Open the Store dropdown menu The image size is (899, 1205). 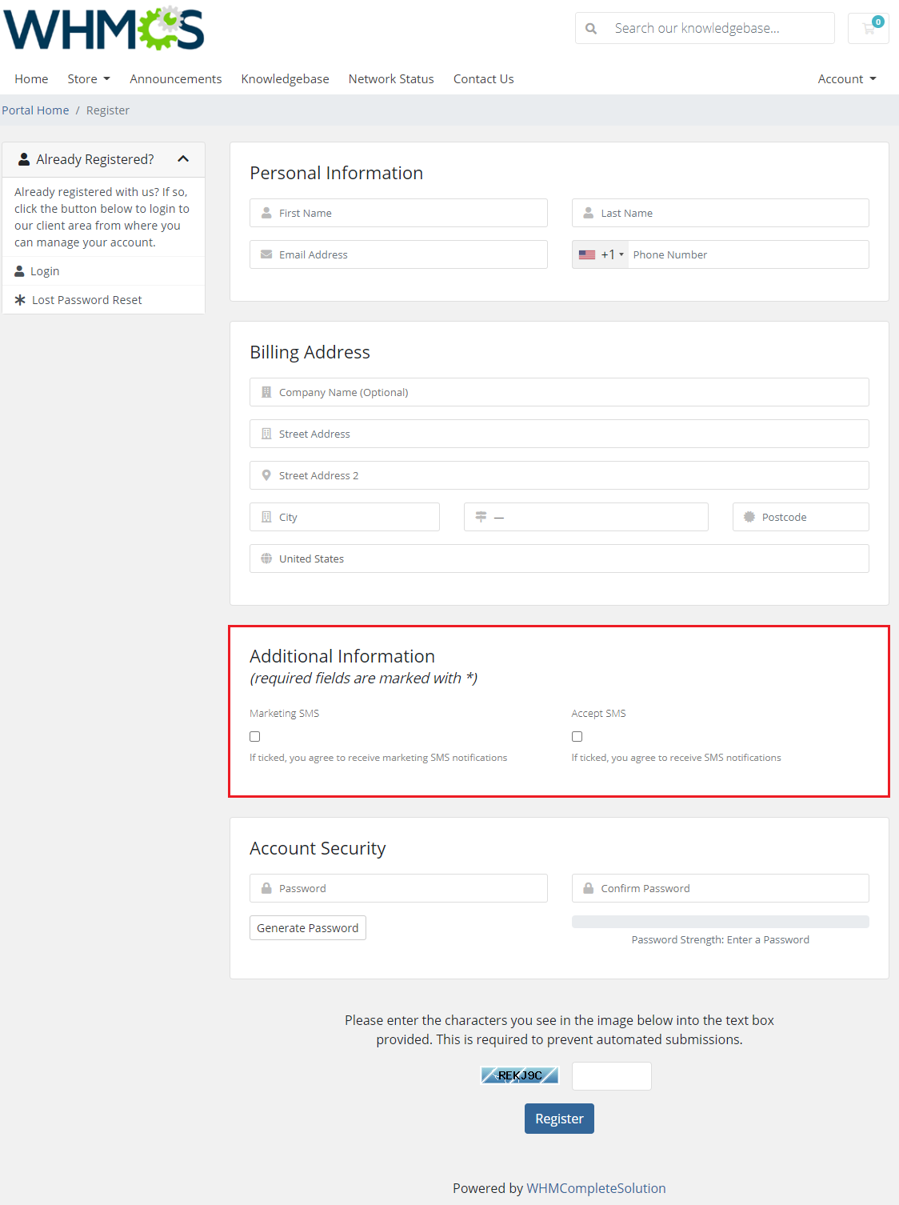coord(89,78)
